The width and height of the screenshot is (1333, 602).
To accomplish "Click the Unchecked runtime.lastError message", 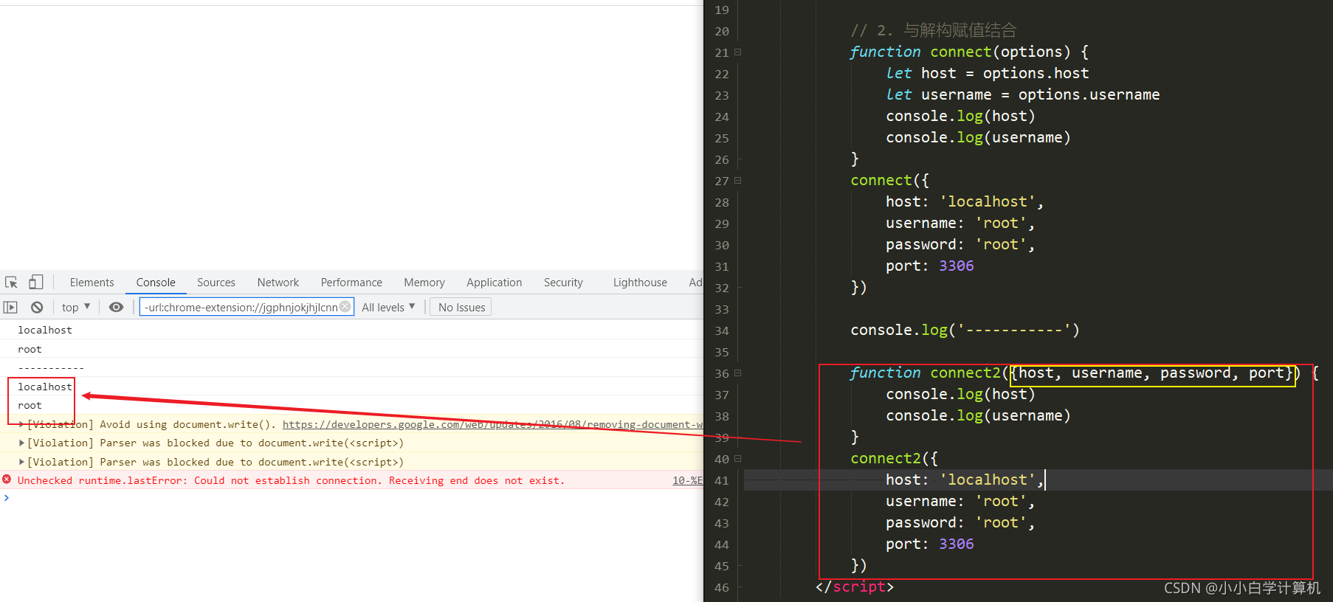I will [x=291, y=480].
